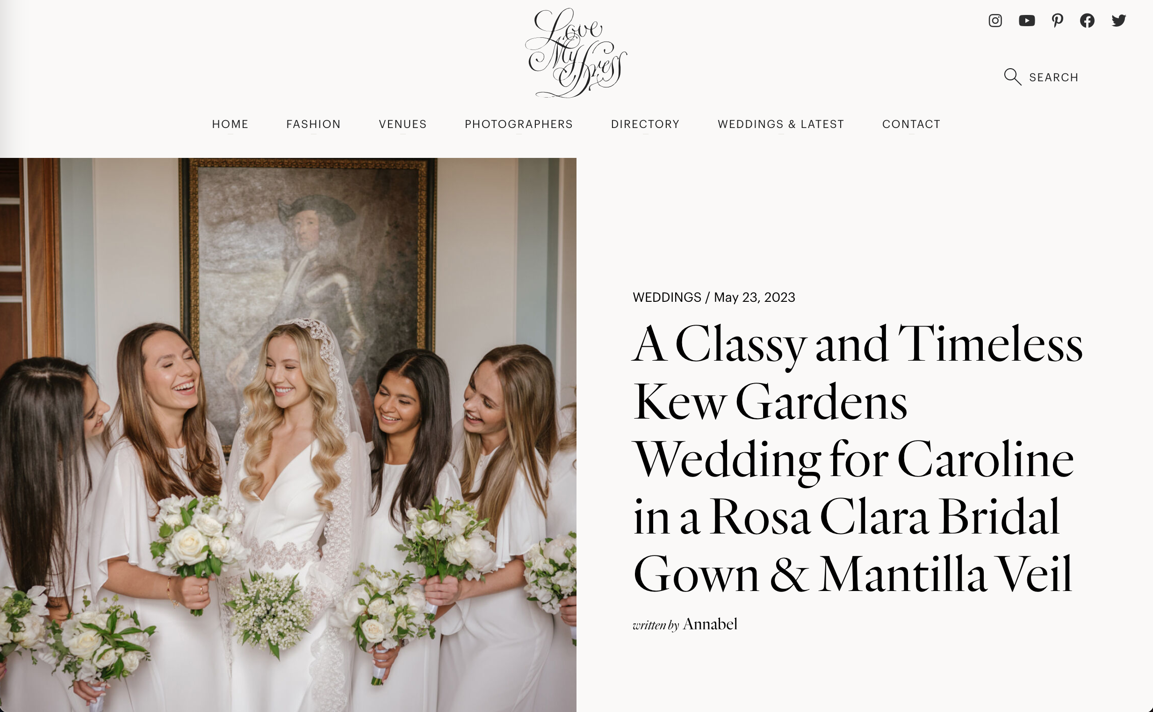Open author Annabel's page
Image resolution: width=1153 pixels, height=712 pixels.
click(x=710, y=625)
